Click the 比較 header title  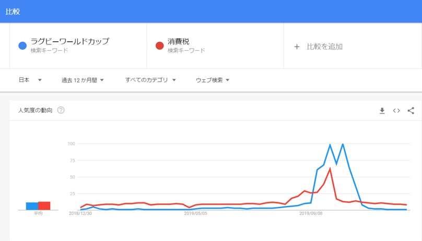[x=13, y=11]
